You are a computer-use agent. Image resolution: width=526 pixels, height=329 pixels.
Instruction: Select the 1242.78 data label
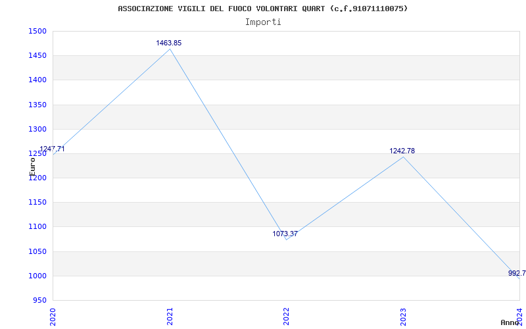point(402,151)
